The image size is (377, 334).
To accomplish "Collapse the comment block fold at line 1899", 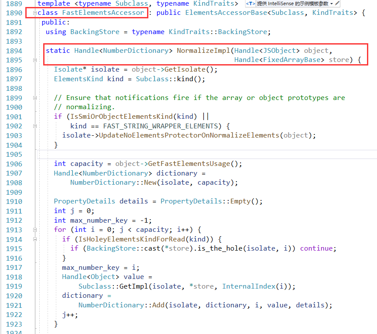I will point(35,98).
